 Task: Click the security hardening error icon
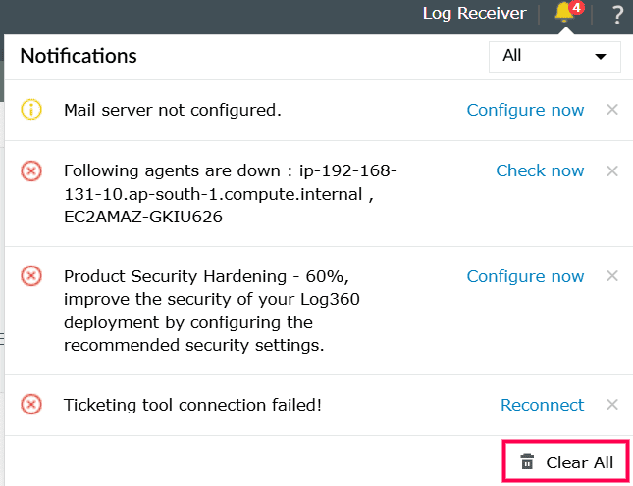coord(31,276)
